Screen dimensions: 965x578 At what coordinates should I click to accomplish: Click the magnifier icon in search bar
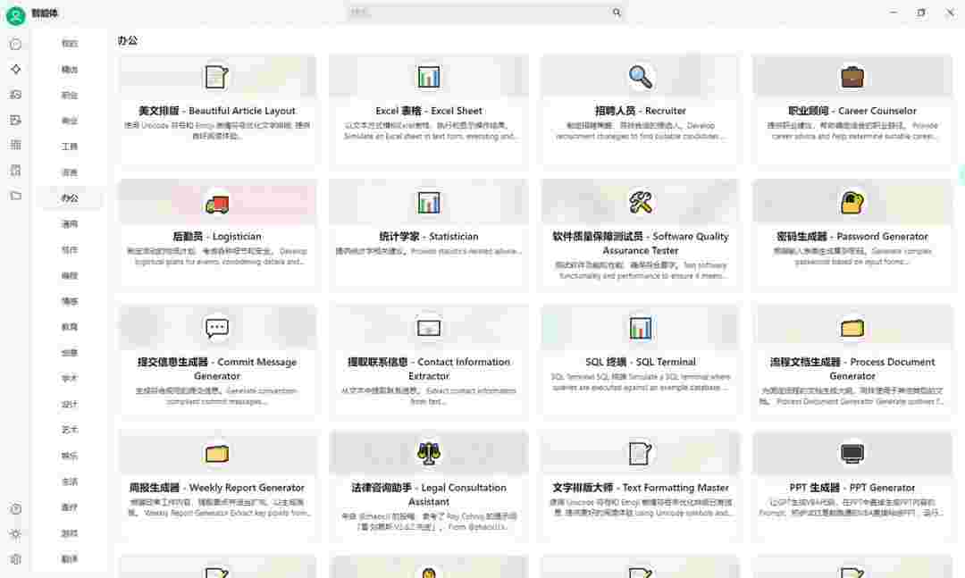click(x=617, y=13)
